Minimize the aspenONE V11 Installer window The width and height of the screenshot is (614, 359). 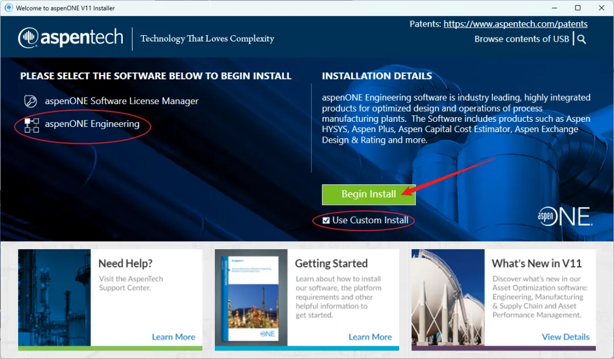click(554, 8)
